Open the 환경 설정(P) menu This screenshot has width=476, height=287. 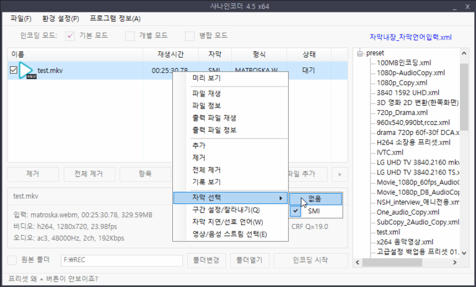[x=60, y=19]
